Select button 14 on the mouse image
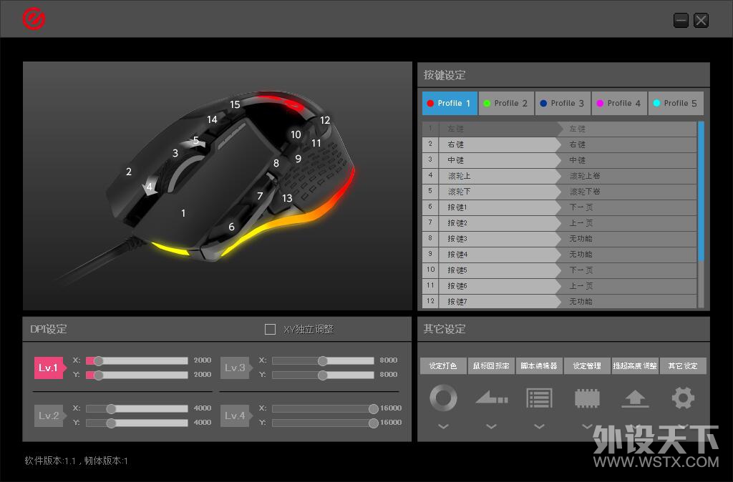Image resolution: width=733 pixels, height=482 pixels. click(212, 119)
